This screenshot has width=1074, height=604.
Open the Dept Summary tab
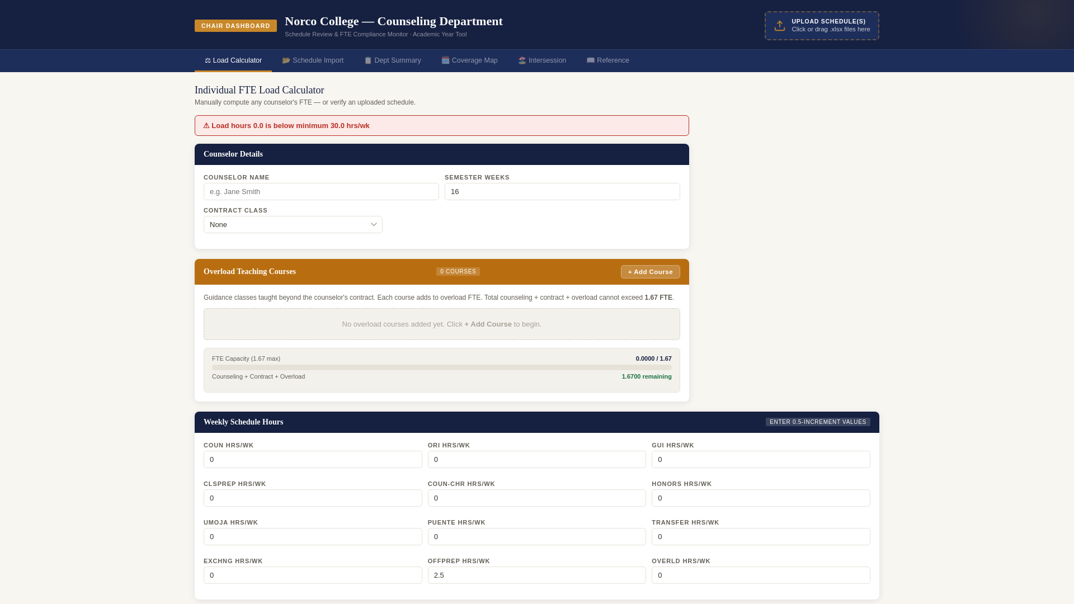392,60
